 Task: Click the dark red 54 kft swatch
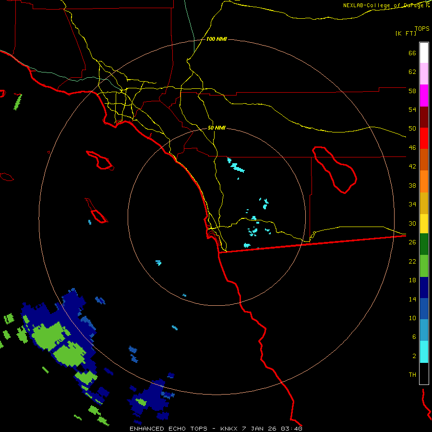[x=424, y=117]
